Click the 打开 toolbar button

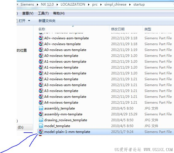(22, 21)
